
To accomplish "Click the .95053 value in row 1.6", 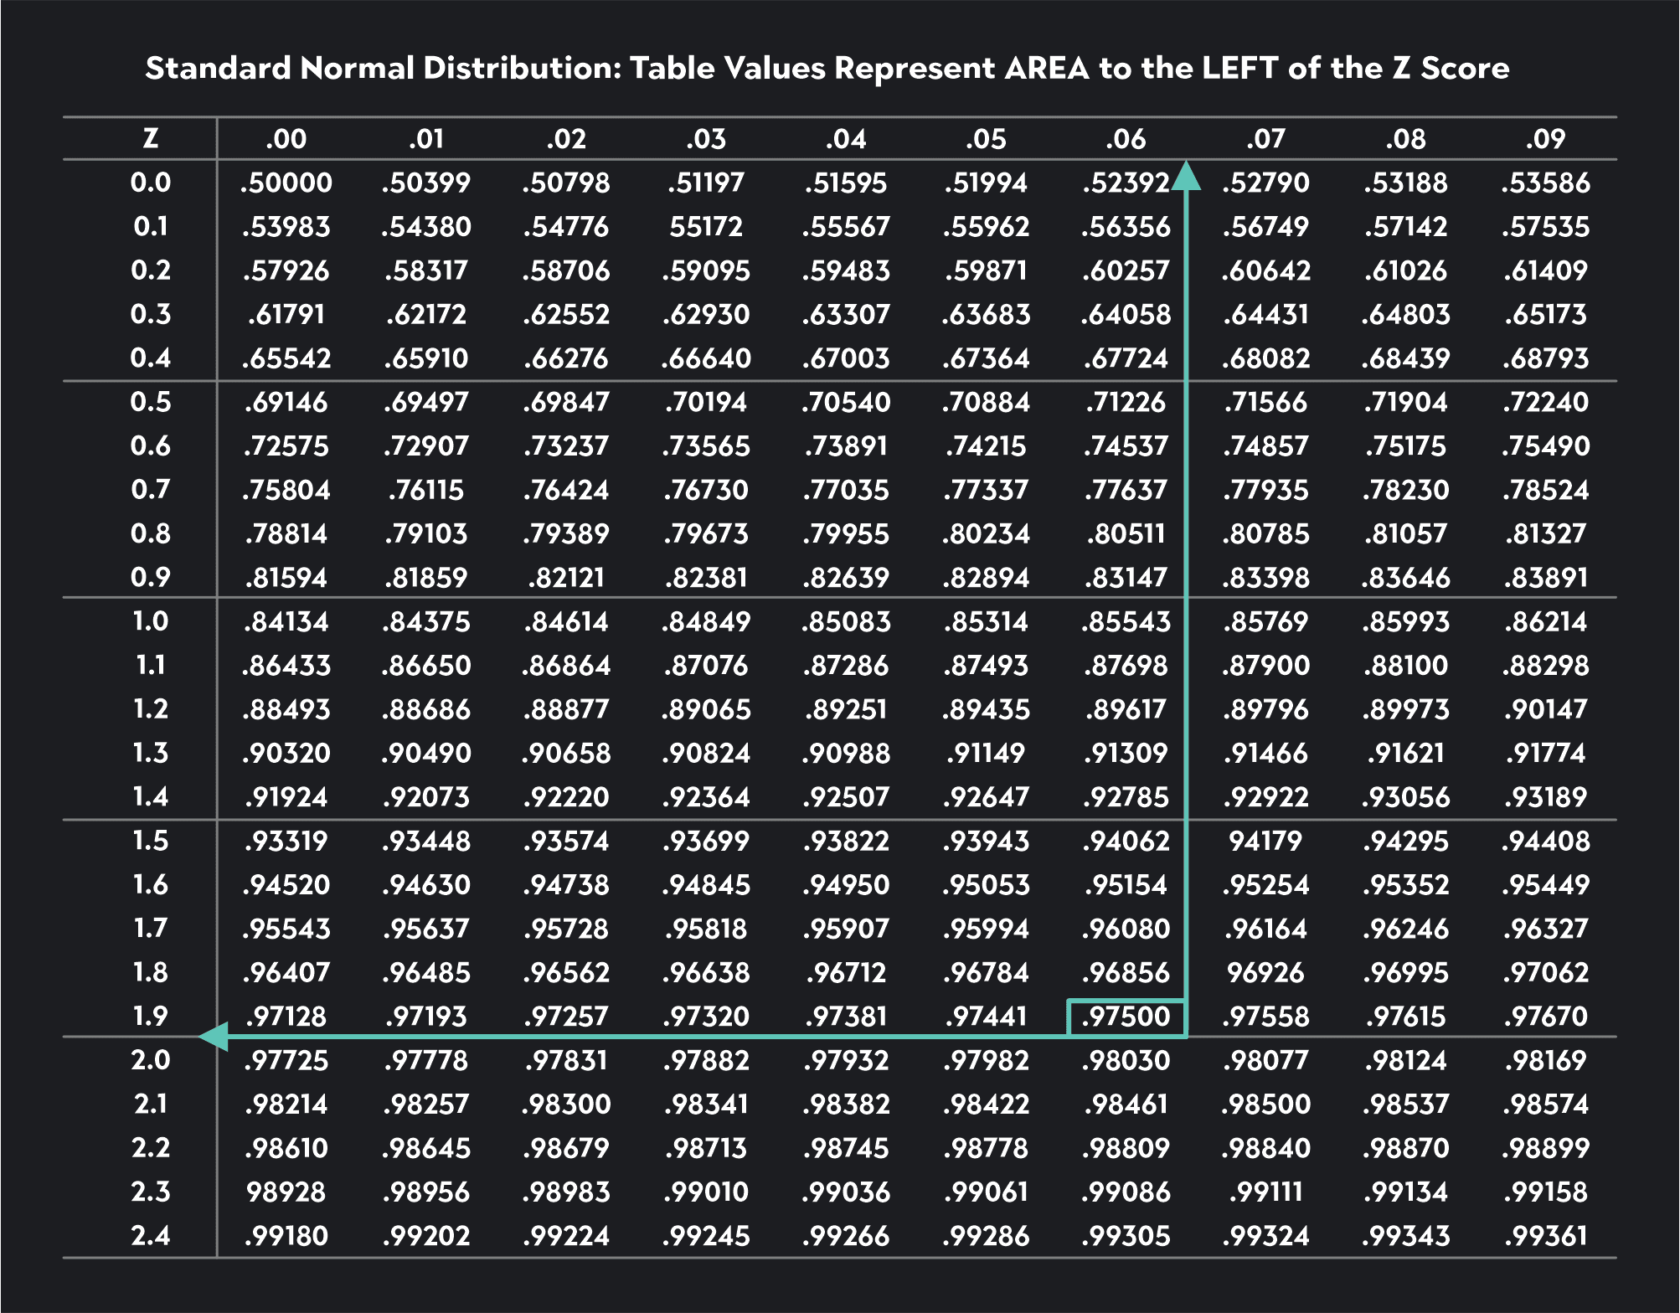I will (x=986, y=885).
